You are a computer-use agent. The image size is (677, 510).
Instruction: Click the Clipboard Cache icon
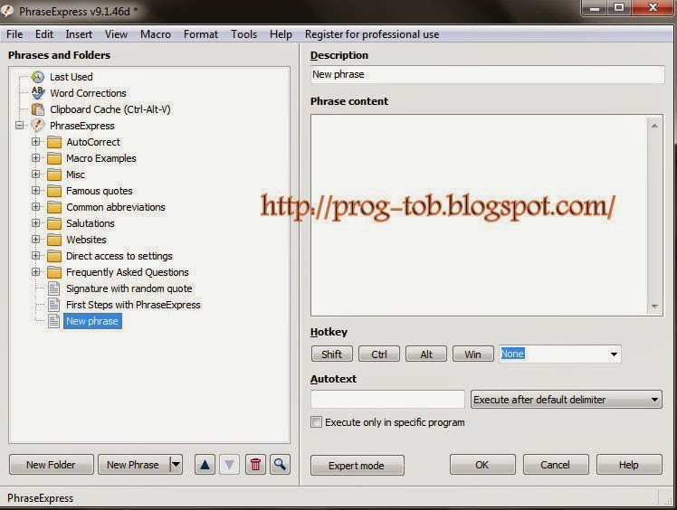(x=38, y=109)
